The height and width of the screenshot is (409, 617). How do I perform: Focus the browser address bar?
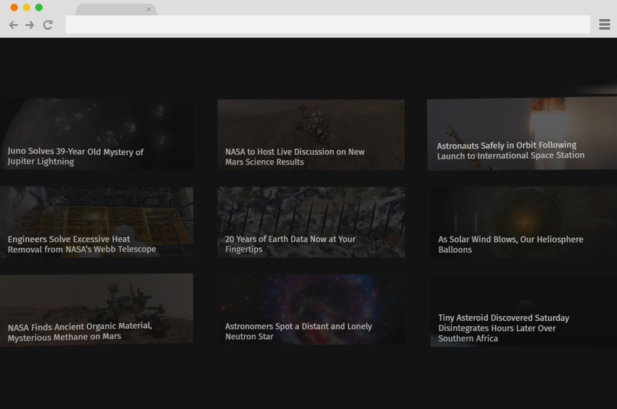coord(328,24)
